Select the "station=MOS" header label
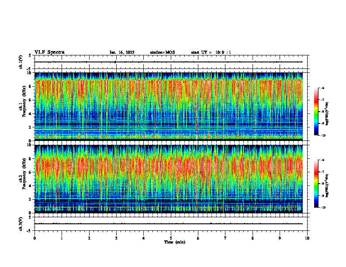Screen dimensions: 346x267 tap(163, 52)
